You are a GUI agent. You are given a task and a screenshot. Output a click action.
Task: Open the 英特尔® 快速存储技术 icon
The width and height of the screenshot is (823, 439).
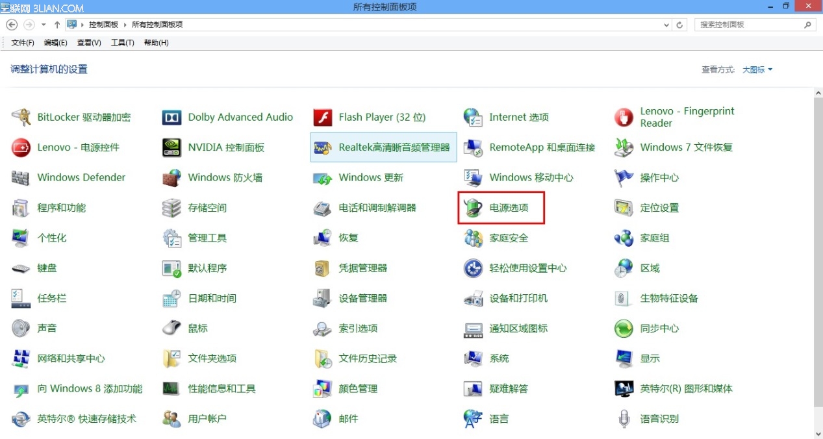coord(21,419)
